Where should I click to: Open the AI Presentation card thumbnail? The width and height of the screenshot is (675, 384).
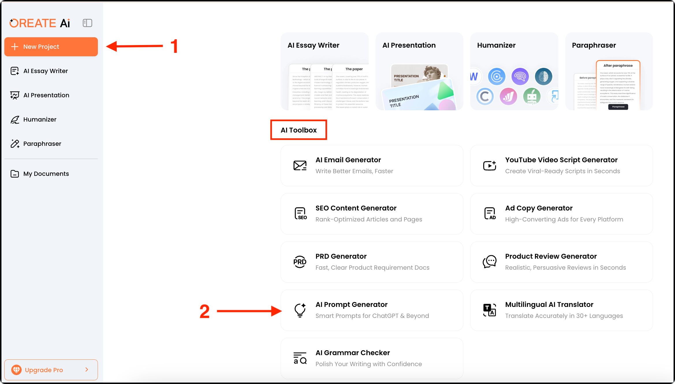coord(419,87)
